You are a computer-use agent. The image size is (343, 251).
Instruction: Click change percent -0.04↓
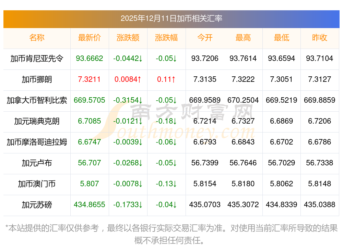(166, 204)
